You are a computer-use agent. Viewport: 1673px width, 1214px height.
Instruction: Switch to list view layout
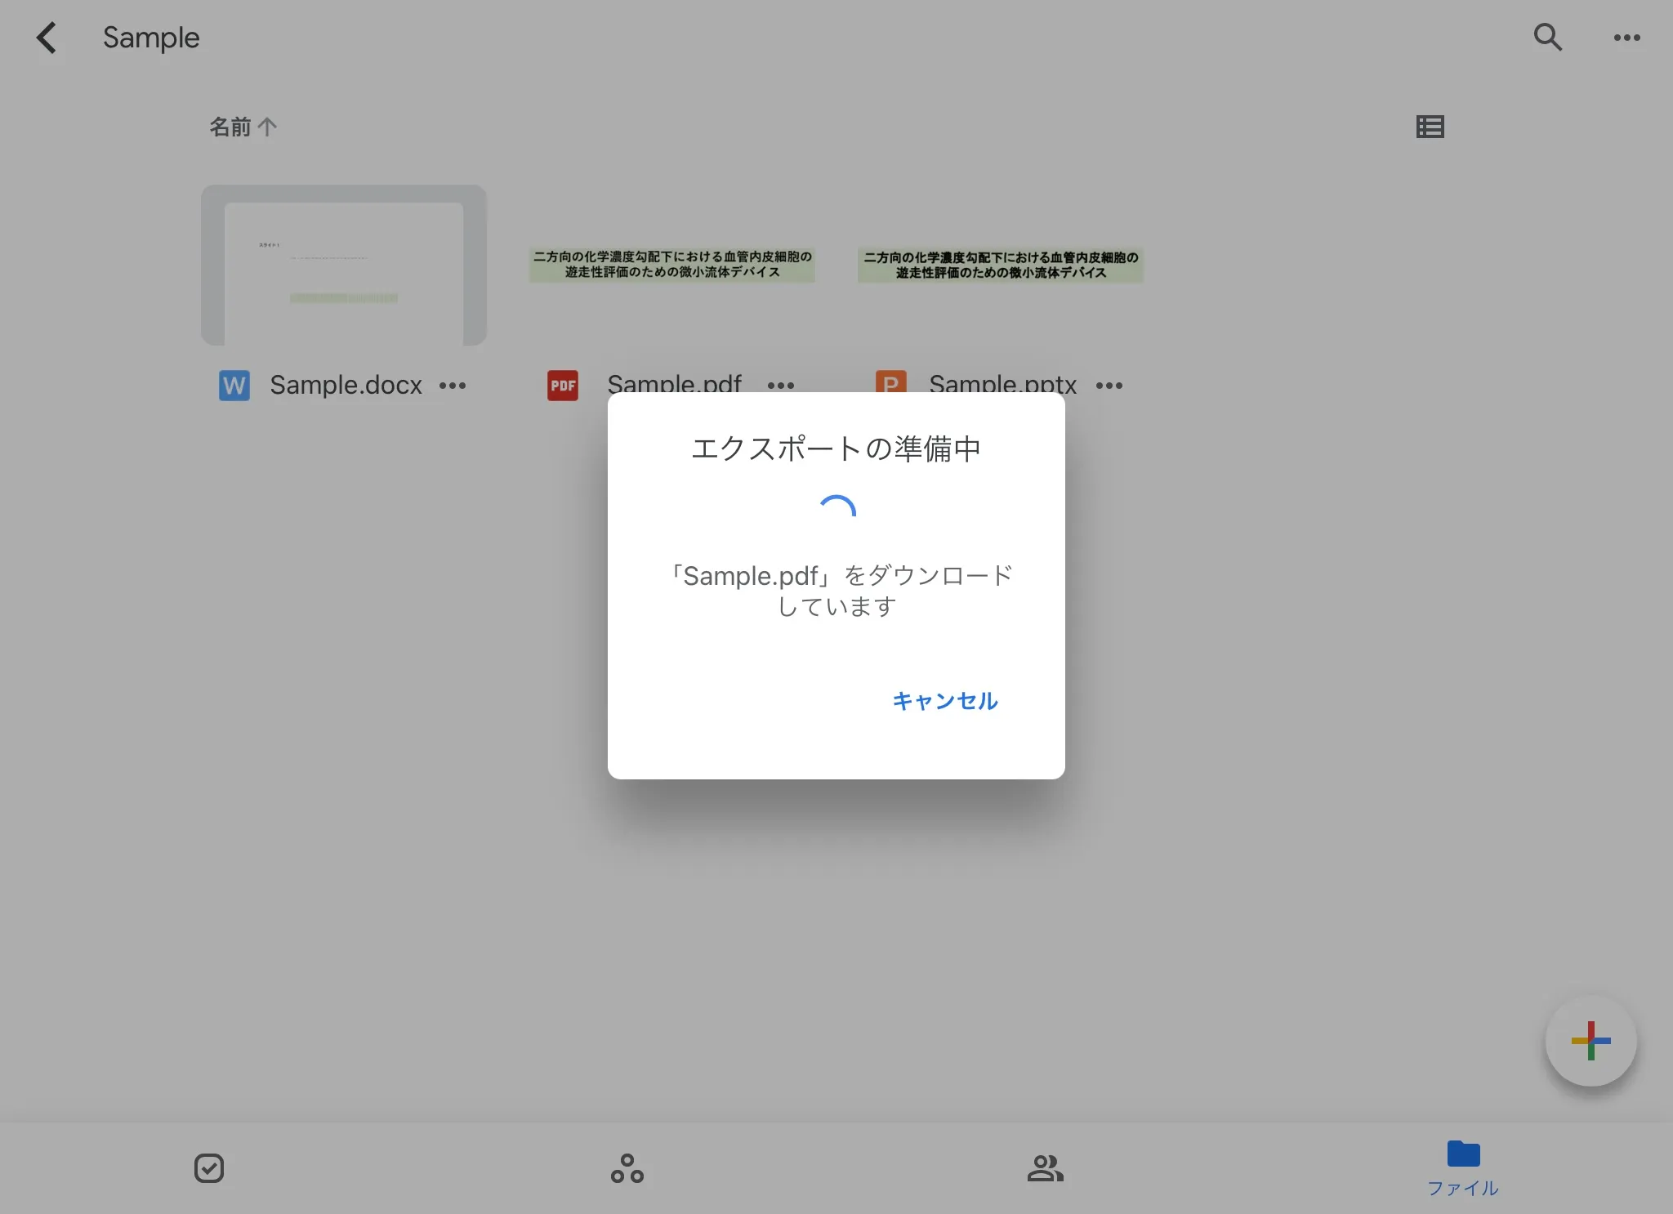click(x=1430, y=127)
